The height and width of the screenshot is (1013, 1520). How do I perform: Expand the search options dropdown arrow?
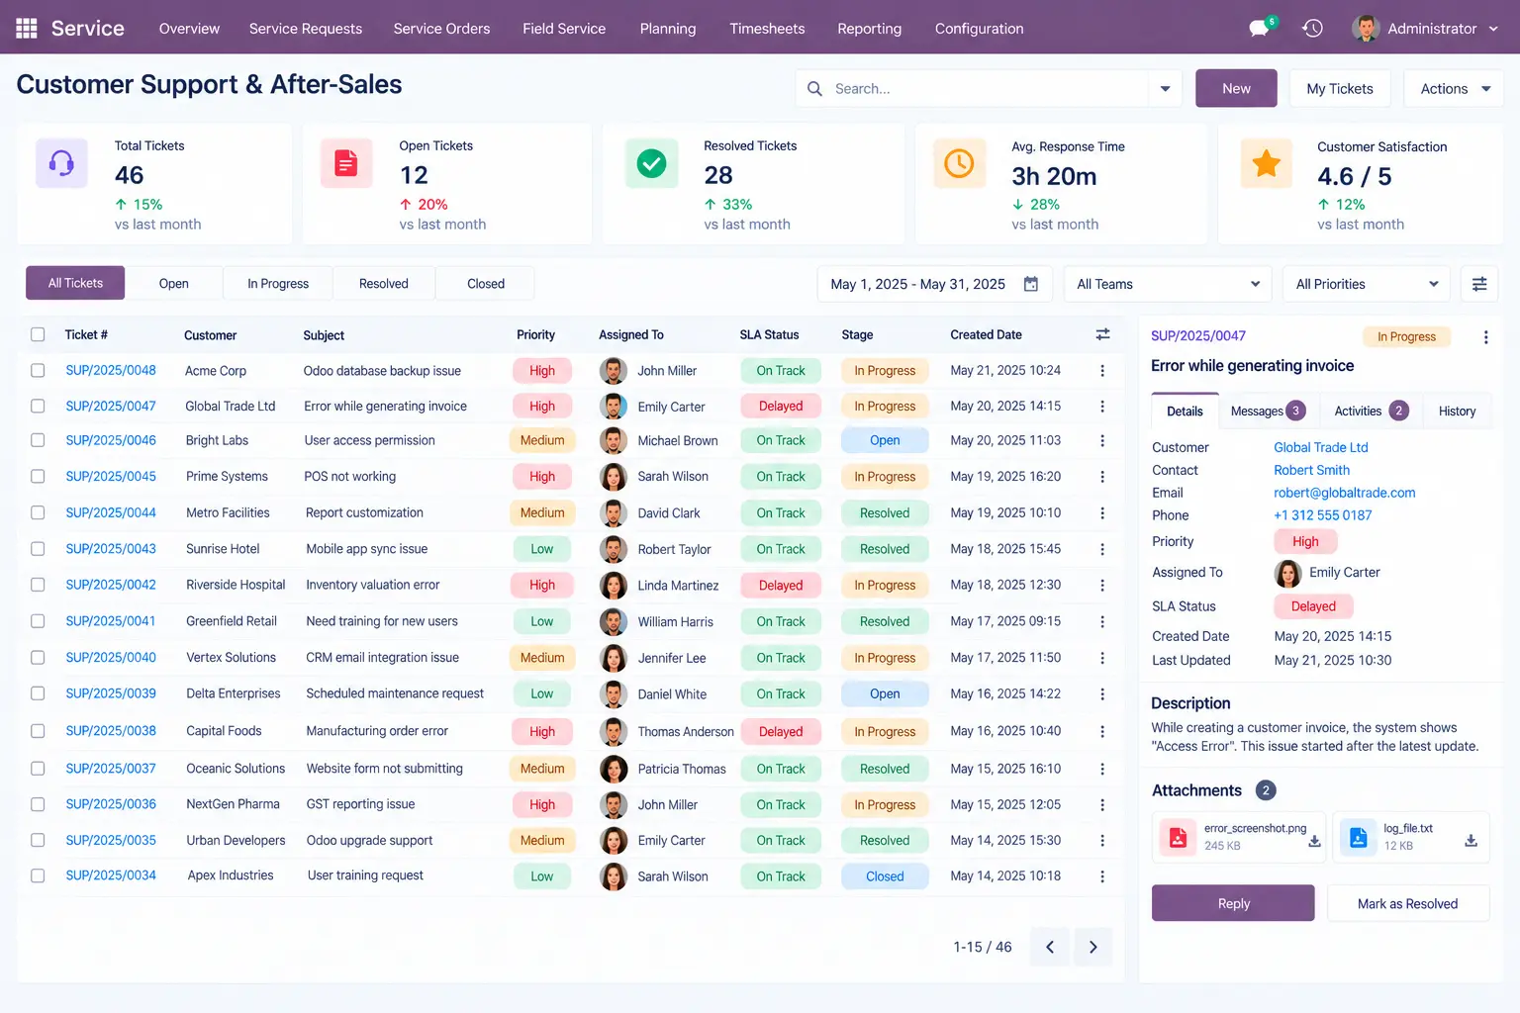(x=1165, y=89)
